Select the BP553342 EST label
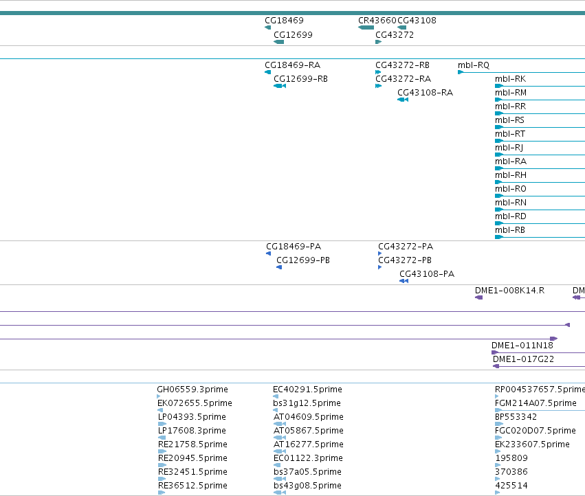The height and width of the screenshot is (496, 585). coord(516,417)
